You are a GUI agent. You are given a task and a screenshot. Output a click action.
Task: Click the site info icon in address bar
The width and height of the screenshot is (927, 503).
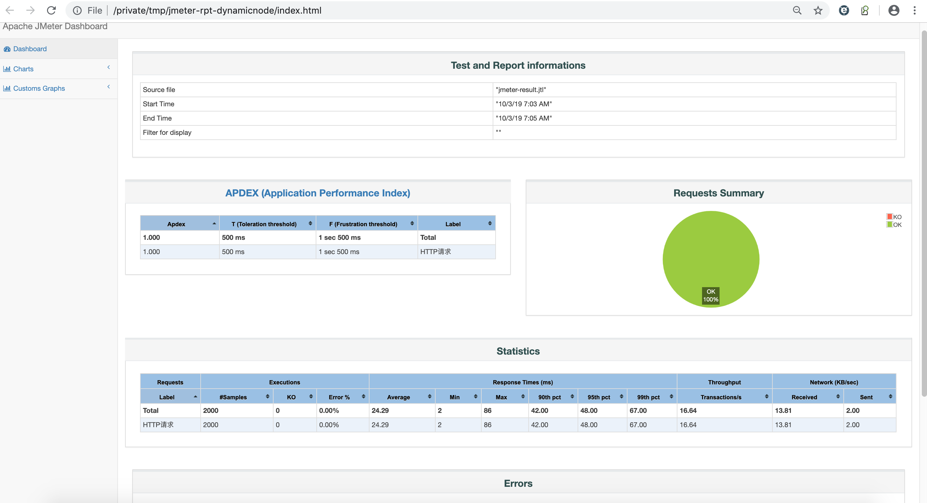pos(77,10)
